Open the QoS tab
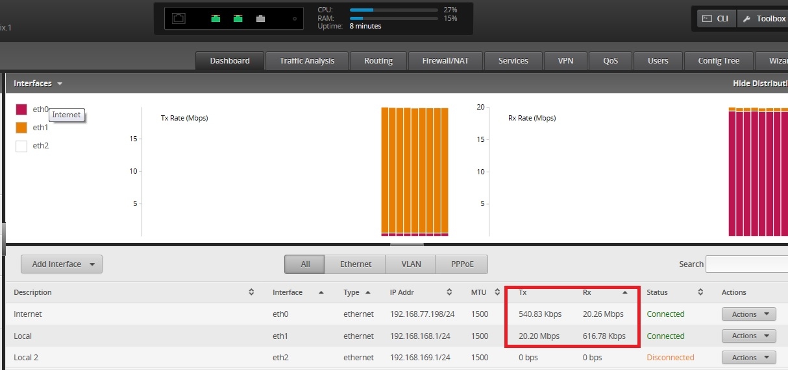 tap(610, 61)
